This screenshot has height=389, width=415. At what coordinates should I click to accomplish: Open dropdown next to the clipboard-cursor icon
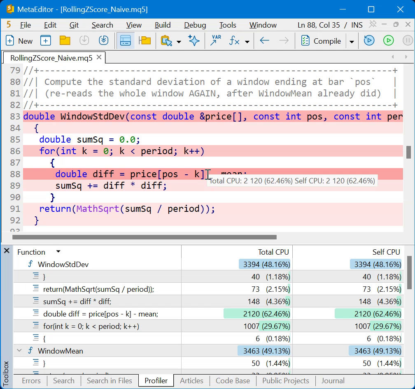[179, 42]
